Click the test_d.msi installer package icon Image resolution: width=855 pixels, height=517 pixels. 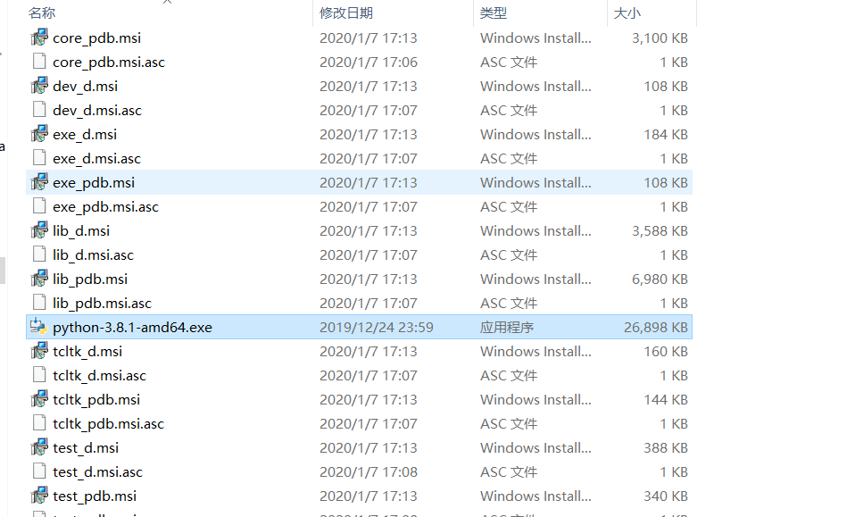[x=39, y=447]
